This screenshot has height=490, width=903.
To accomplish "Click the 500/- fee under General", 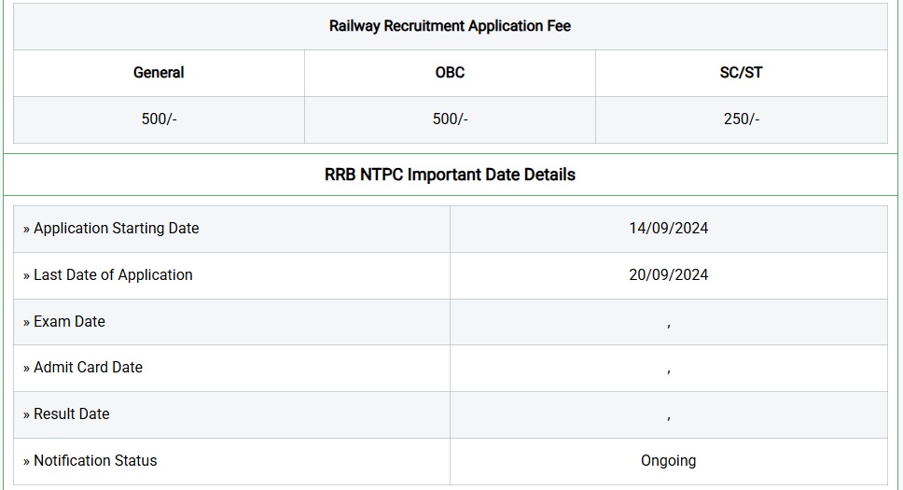I will click(159, 119).
